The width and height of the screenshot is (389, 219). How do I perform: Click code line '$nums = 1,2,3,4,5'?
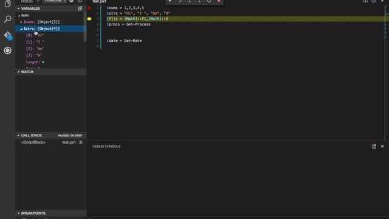click(x=125, y=8)
